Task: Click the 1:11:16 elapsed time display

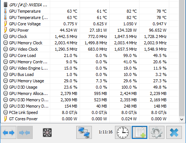Action: [x=106, y=132]
